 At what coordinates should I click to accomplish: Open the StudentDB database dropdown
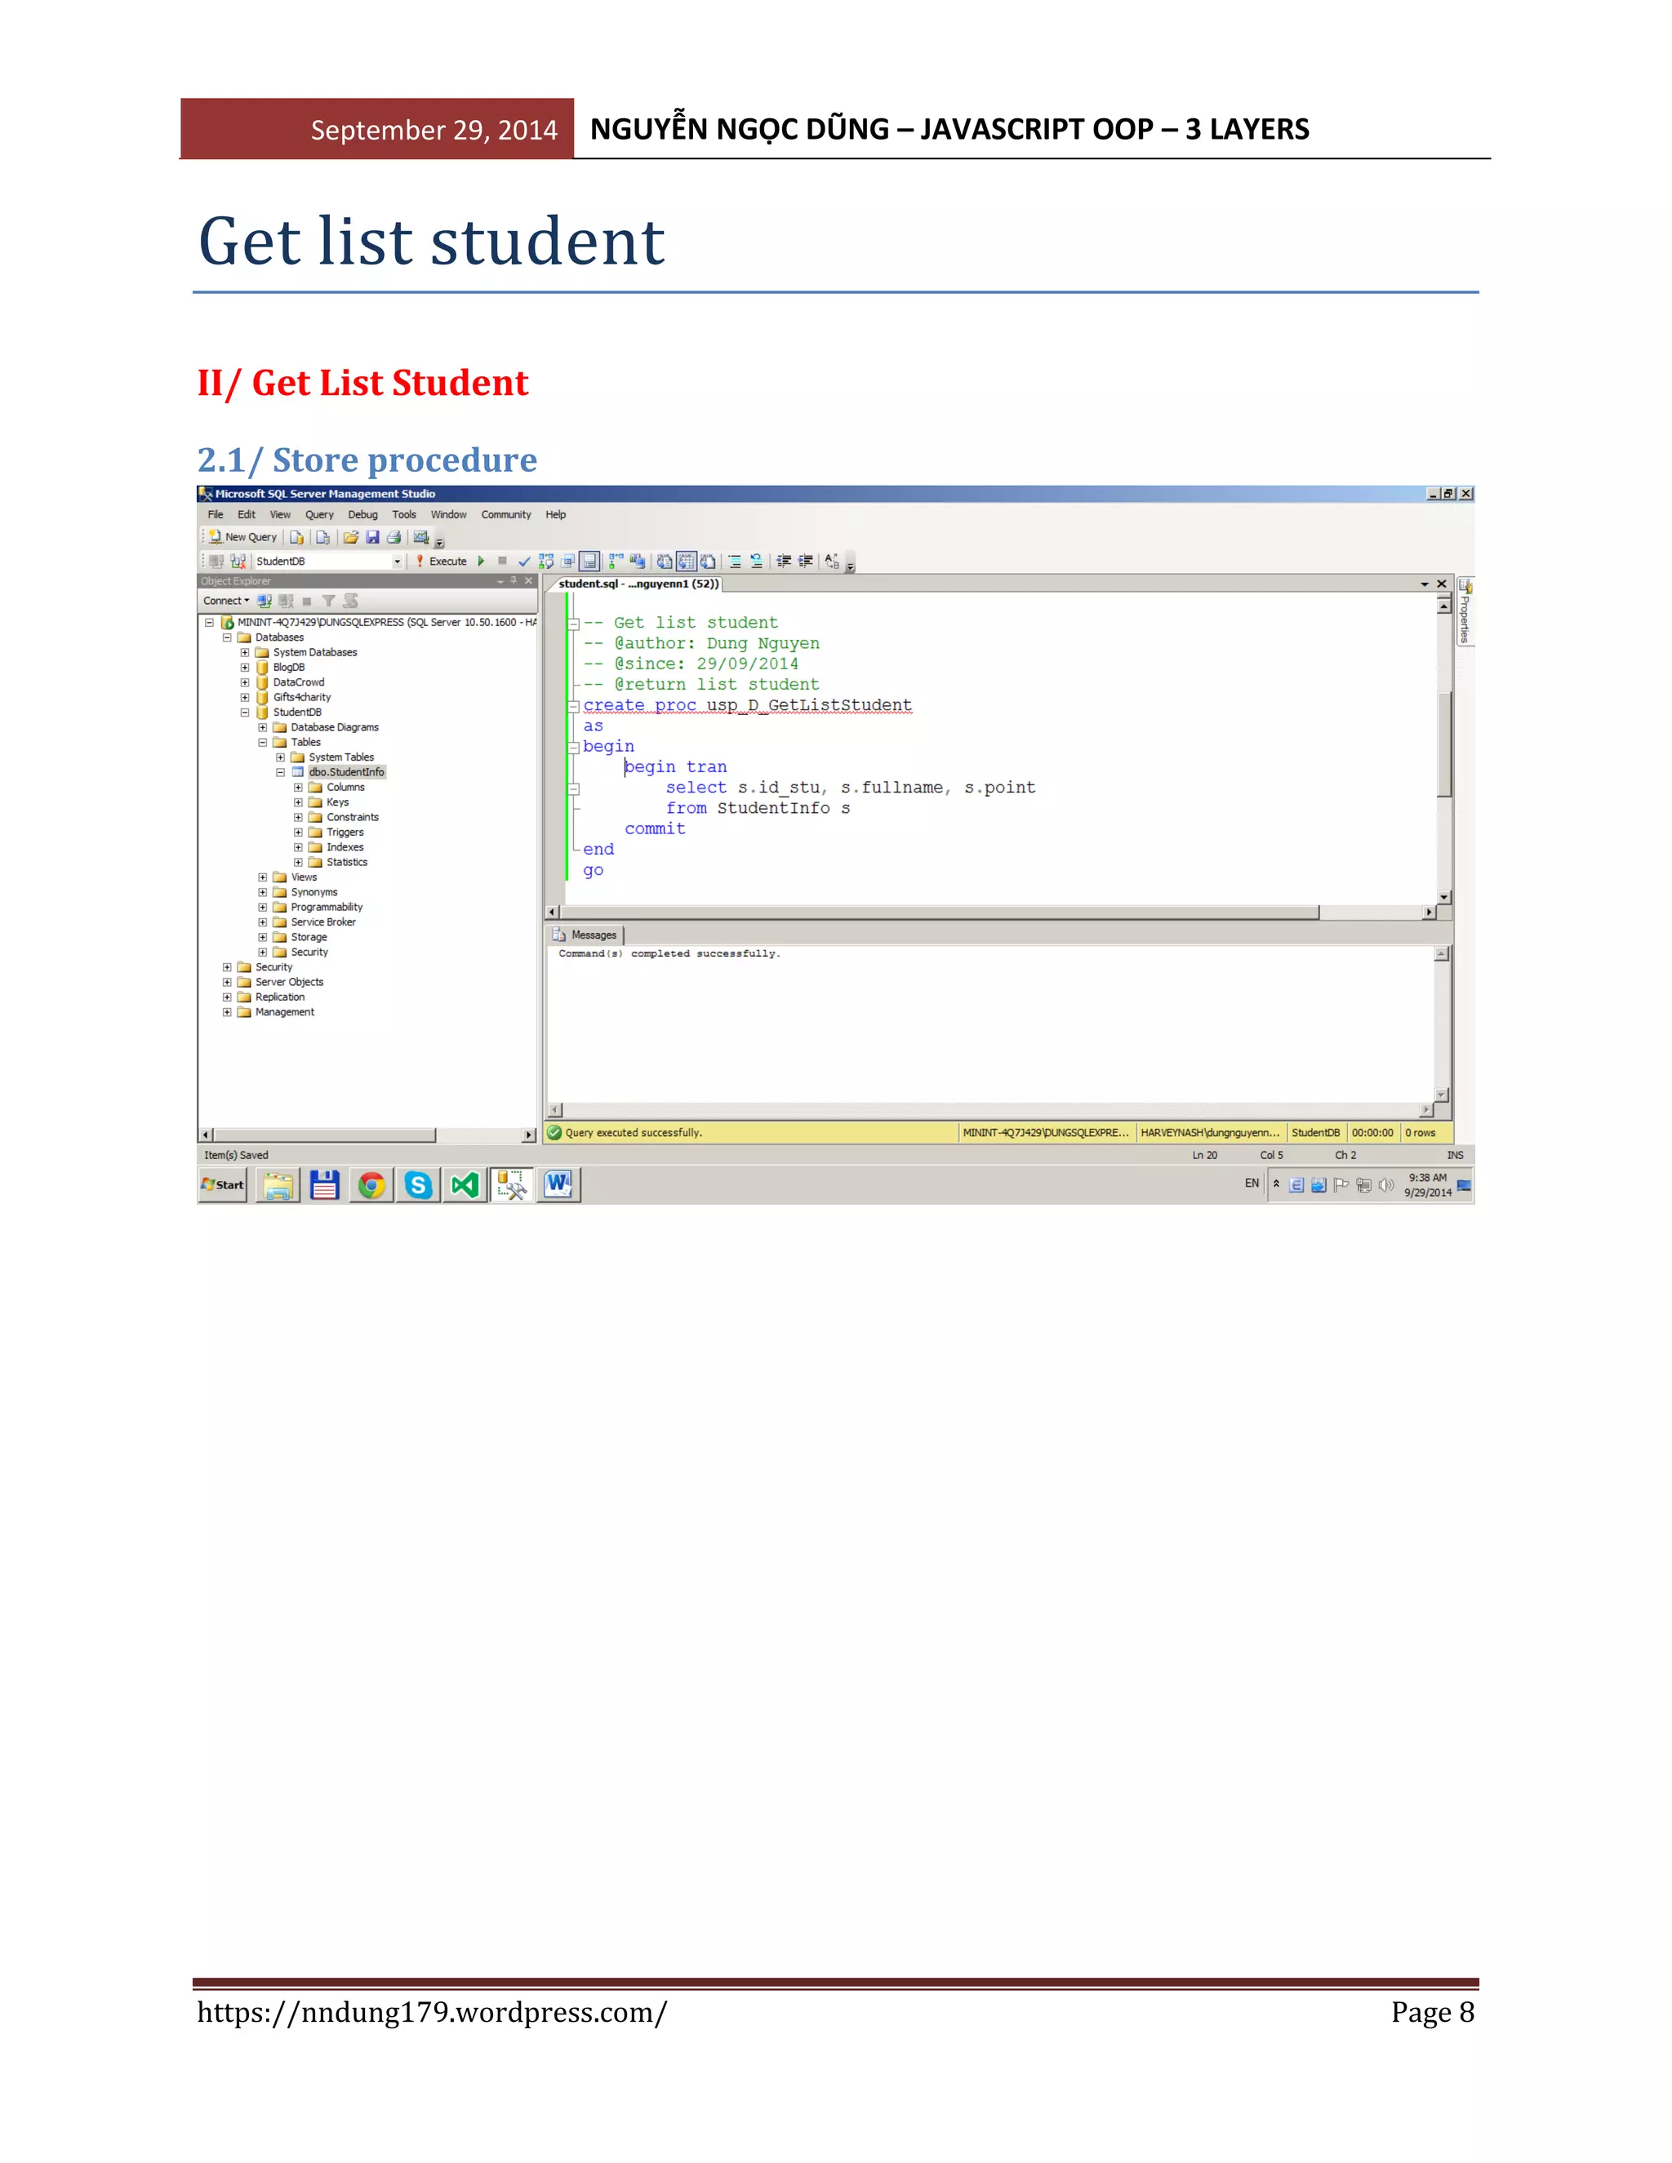point(398,562)
